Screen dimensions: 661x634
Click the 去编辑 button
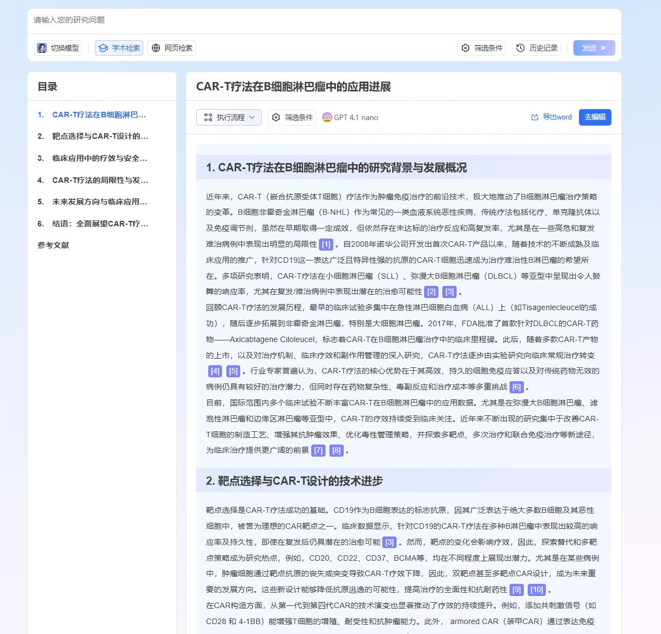[x=595, y=117]
